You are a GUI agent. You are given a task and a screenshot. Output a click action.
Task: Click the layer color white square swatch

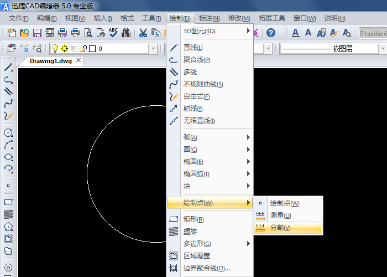pyautogui.click(x=92, y=49)
